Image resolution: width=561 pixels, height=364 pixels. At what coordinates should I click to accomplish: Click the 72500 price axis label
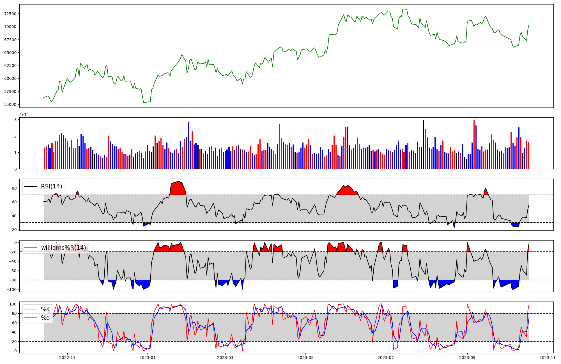click(x=10, y=14)
